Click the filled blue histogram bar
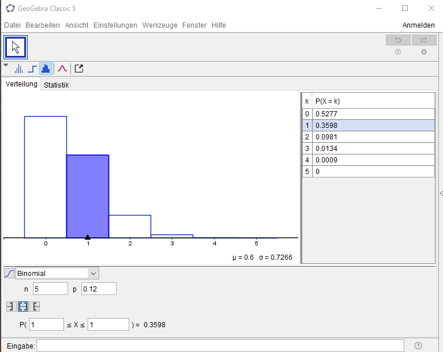This screenshot has width=443, height=352. 88,196
